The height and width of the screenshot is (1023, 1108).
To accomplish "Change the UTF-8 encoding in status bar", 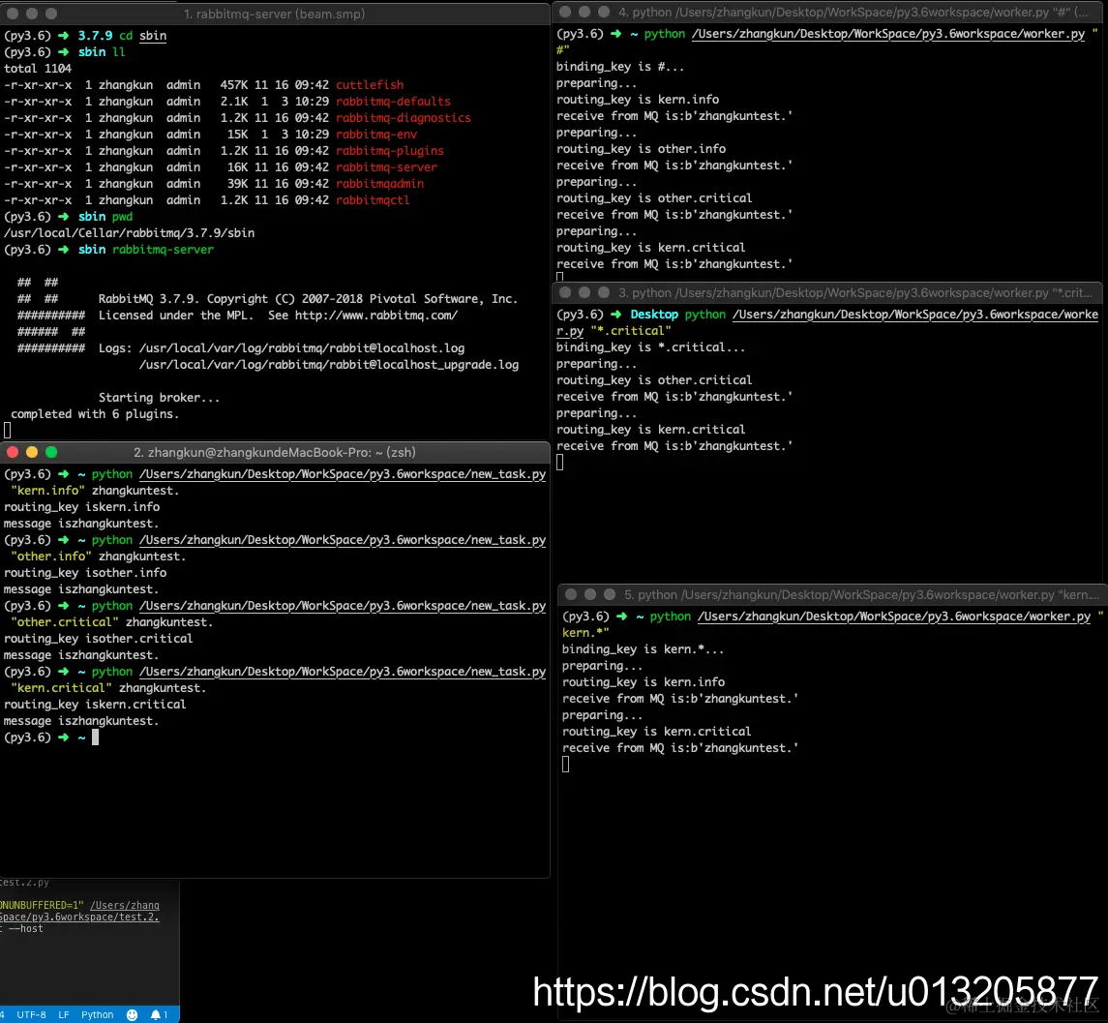I will [31, 1014].
